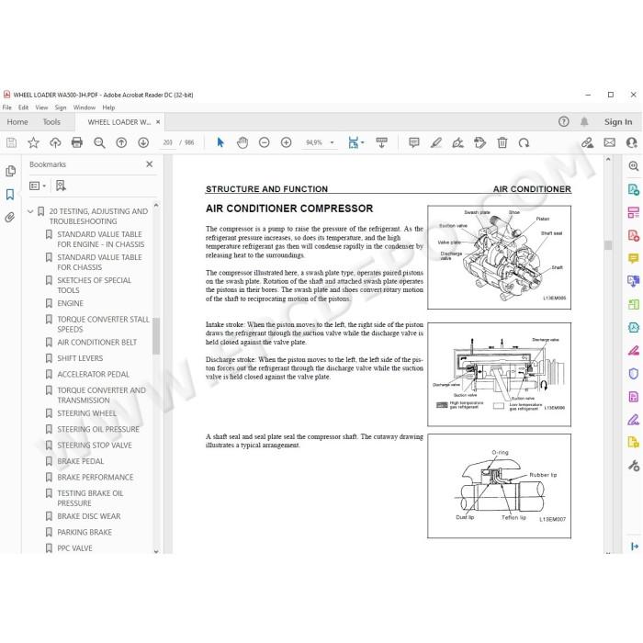Screen dimensions: 643x643
Task: Open BRAKE DISC WEAR bookmark
Action: [88, 516]
